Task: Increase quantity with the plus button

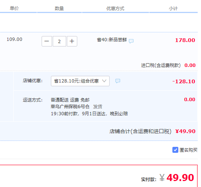Action: (x=72, y=41)
